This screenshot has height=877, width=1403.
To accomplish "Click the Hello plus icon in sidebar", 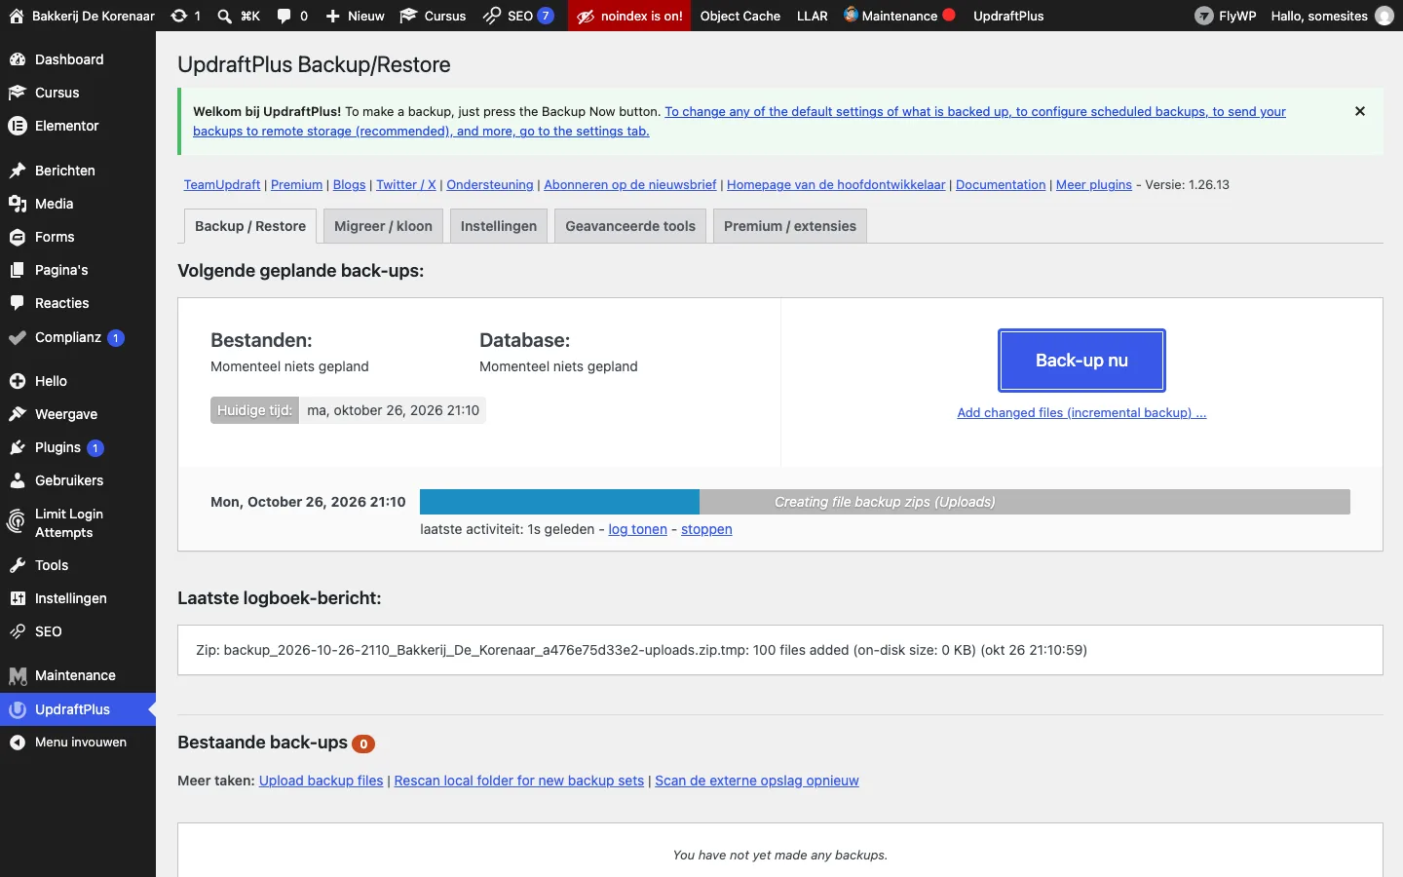I will [17, 381].
